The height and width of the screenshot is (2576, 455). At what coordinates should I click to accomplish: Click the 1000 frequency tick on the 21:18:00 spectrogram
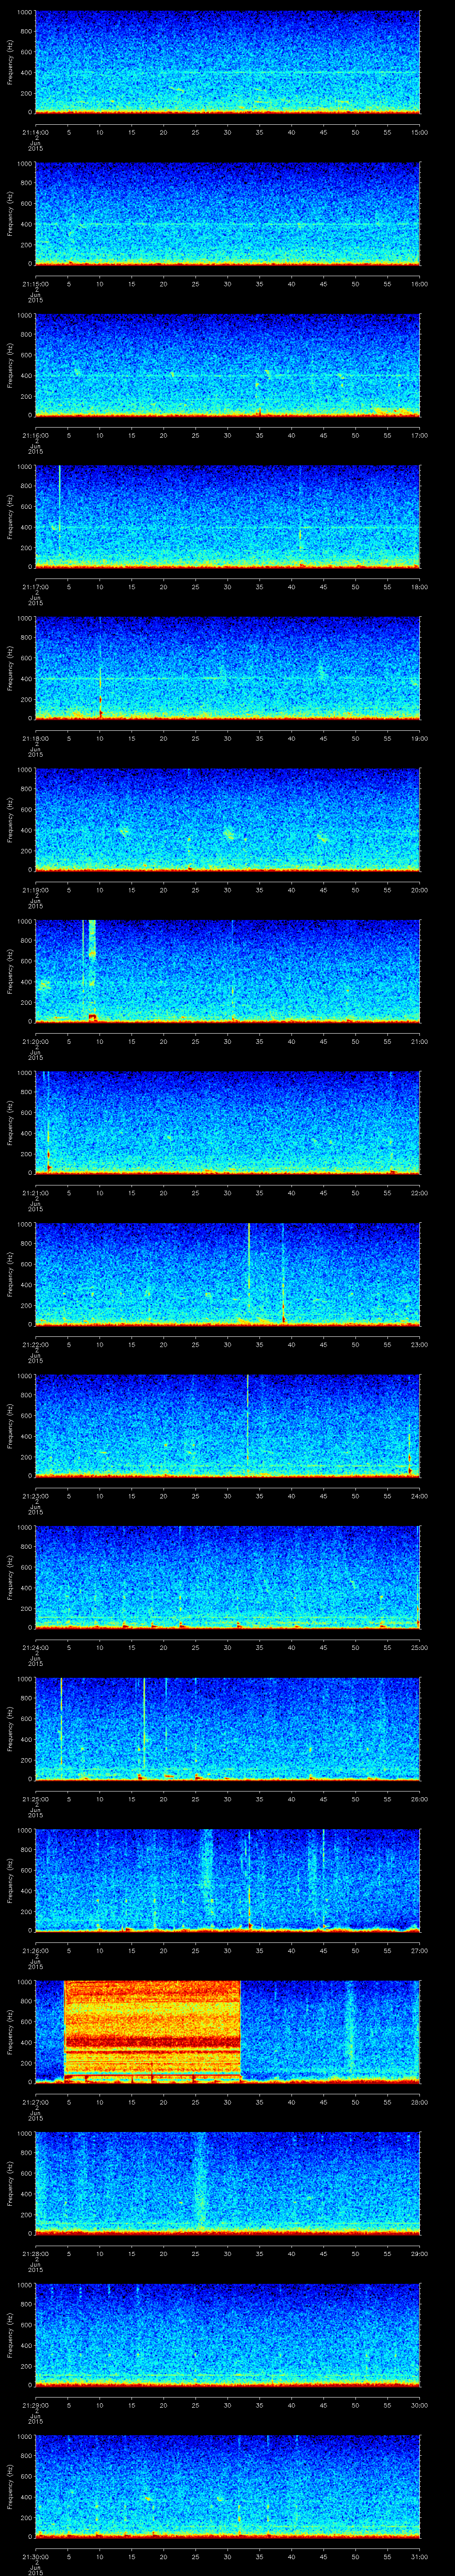[x=24, y=619]
